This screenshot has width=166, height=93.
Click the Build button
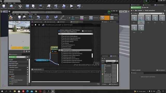coord(64,7)
